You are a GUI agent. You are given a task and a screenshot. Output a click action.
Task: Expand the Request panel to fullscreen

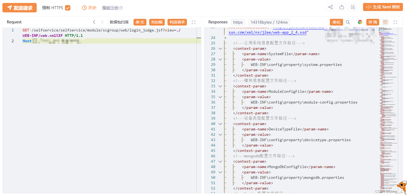193,22
